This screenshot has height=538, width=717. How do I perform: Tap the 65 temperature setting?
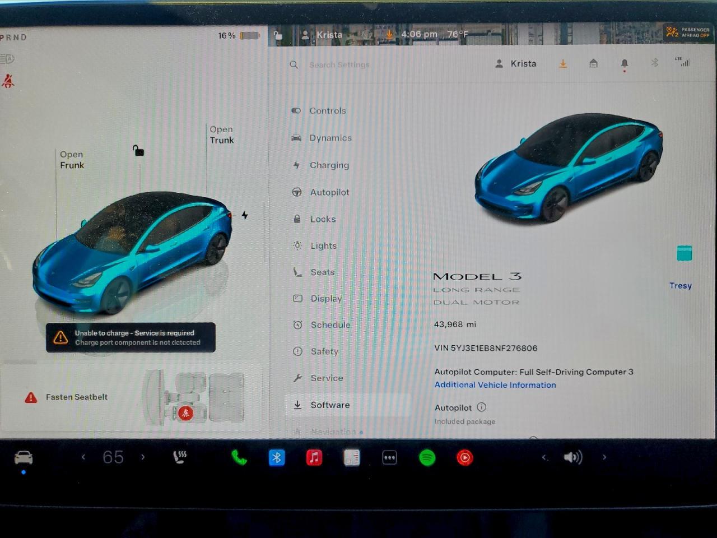point(113,457)
